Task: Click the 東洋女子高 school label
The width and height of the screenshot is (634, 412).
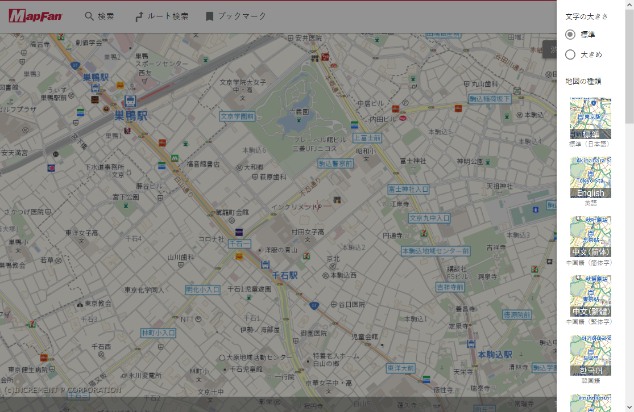Action: pyautogui.click(x=82, y=233)
